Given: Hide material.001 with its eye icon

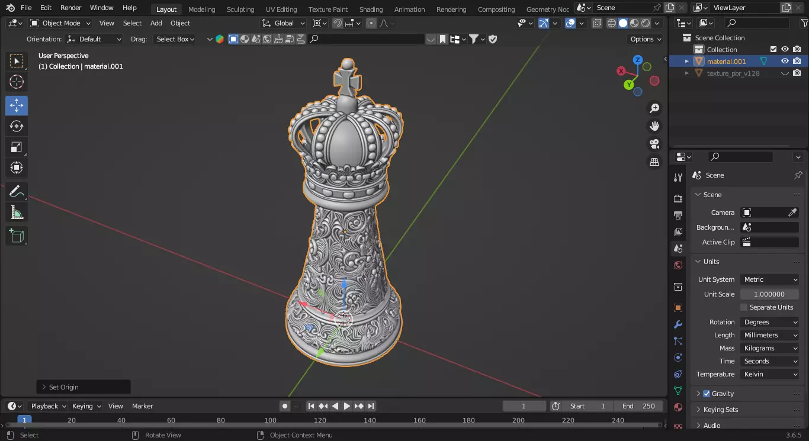Looking at the screenshot, I should pos(785,61).
